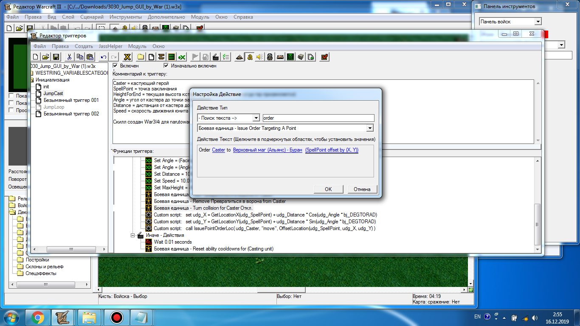Click Open folder icon in Trigger Editor toolbar
This screenshot has width=580, height=326.
[45, 57]
